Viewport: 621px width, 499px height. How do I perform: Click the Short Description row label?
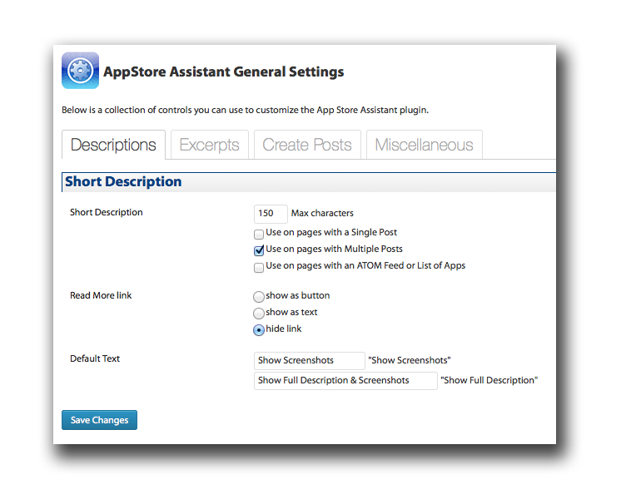pyautogui.click(x=107, y=213)
